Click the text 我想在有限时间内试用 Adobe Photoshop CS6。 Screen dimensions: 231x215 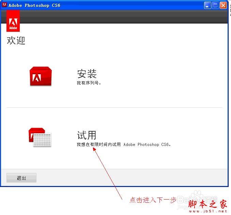(124, 144)
